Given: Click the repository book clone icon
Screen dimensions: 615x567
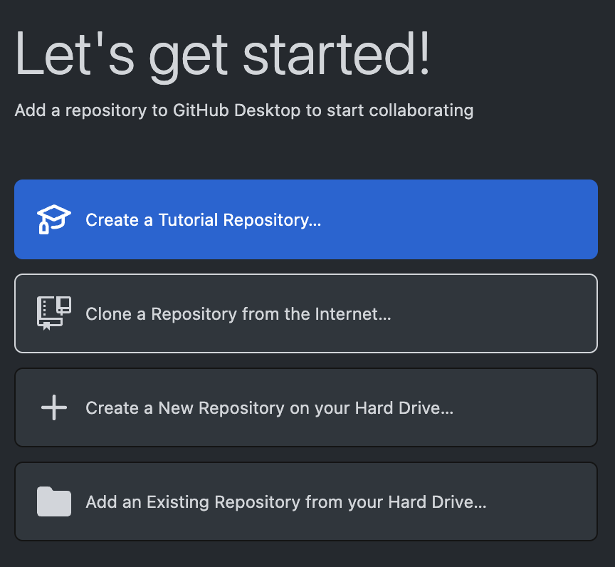Looking at the screenshot, I should click(54, 313).
